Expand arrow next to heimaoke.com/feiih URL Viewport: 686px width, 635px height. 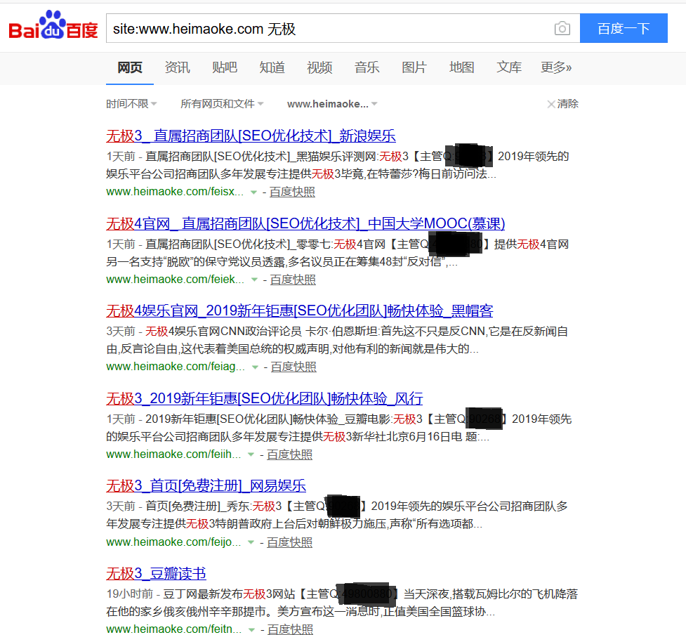251,454
